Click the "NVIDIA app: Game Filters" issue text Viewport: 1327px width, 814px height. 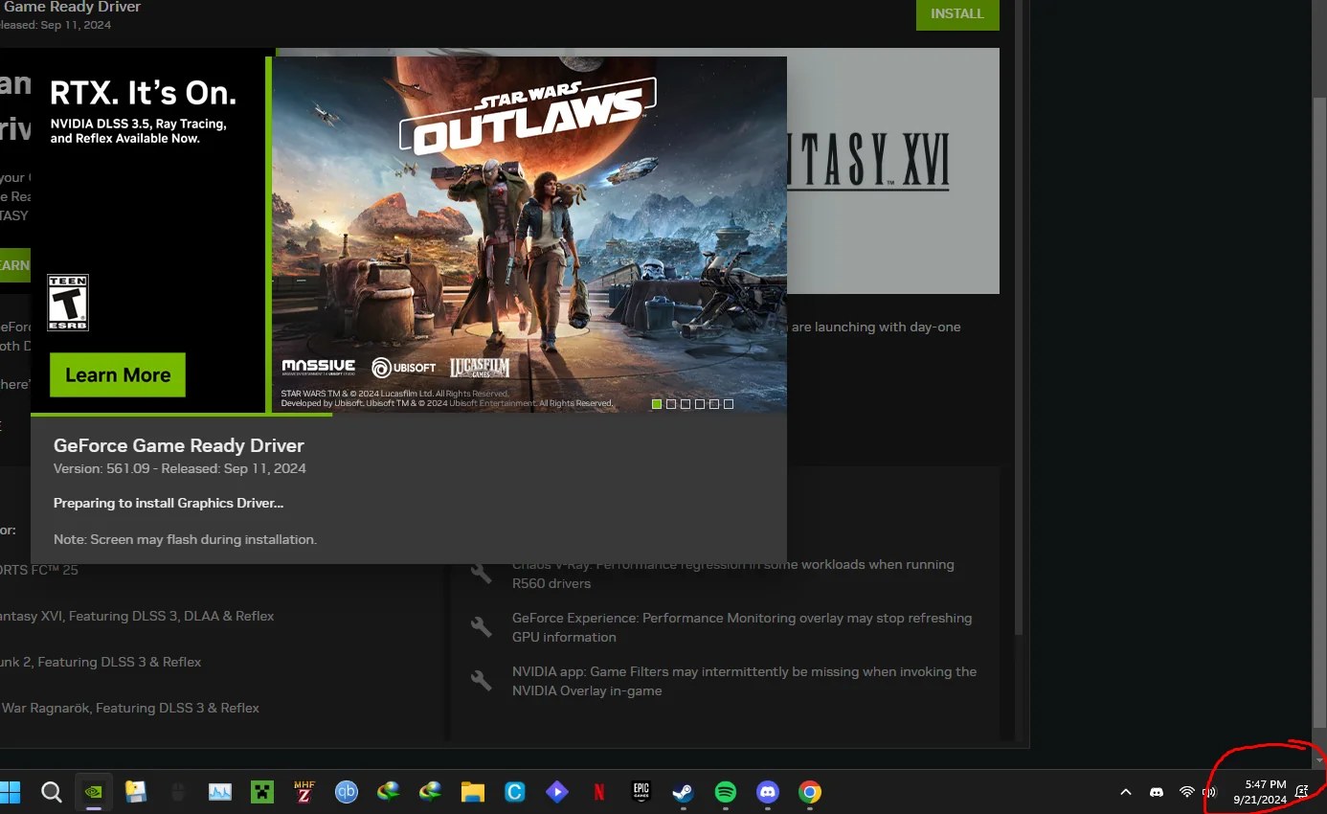(745, 681)
